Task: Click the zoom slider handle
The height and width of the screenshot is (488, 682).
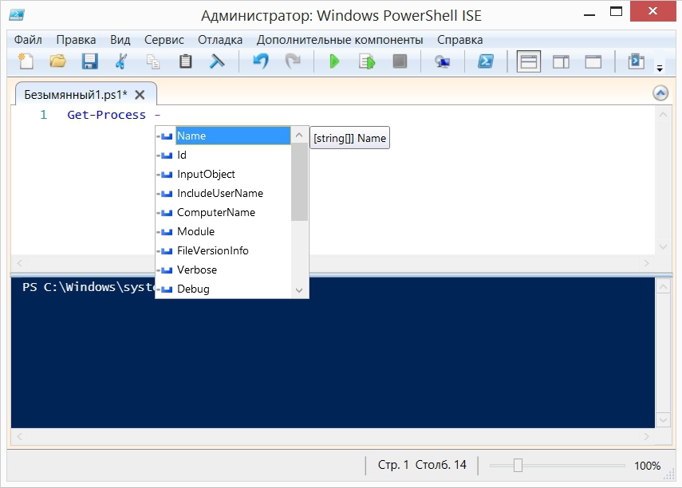Action: click(x=518, y=465)
